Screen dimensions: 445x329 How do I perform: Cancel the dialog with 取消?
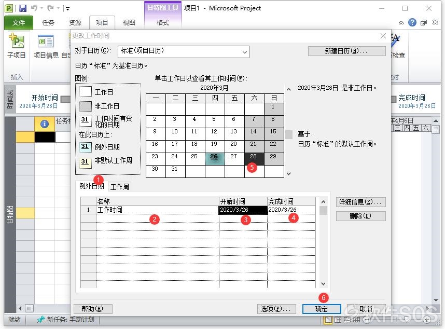coord(366,309)
